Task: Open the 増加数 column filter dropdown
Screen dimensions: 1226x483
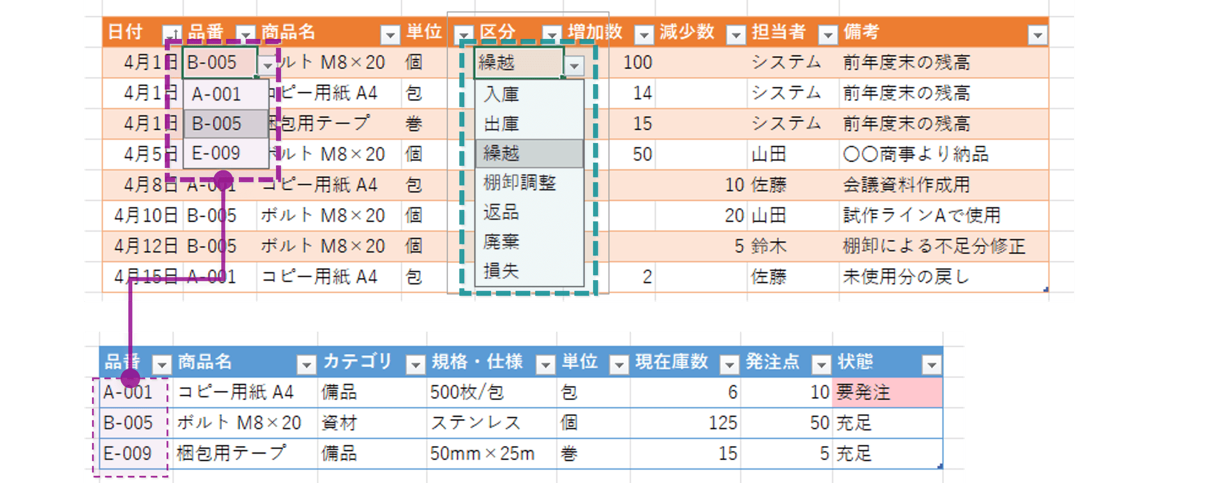Action: point(644,34)
